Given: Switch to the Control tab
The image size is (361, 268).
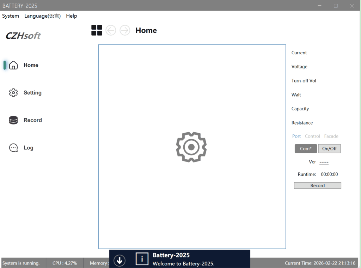Looking at the screenshot, I should tap(312, 136).
